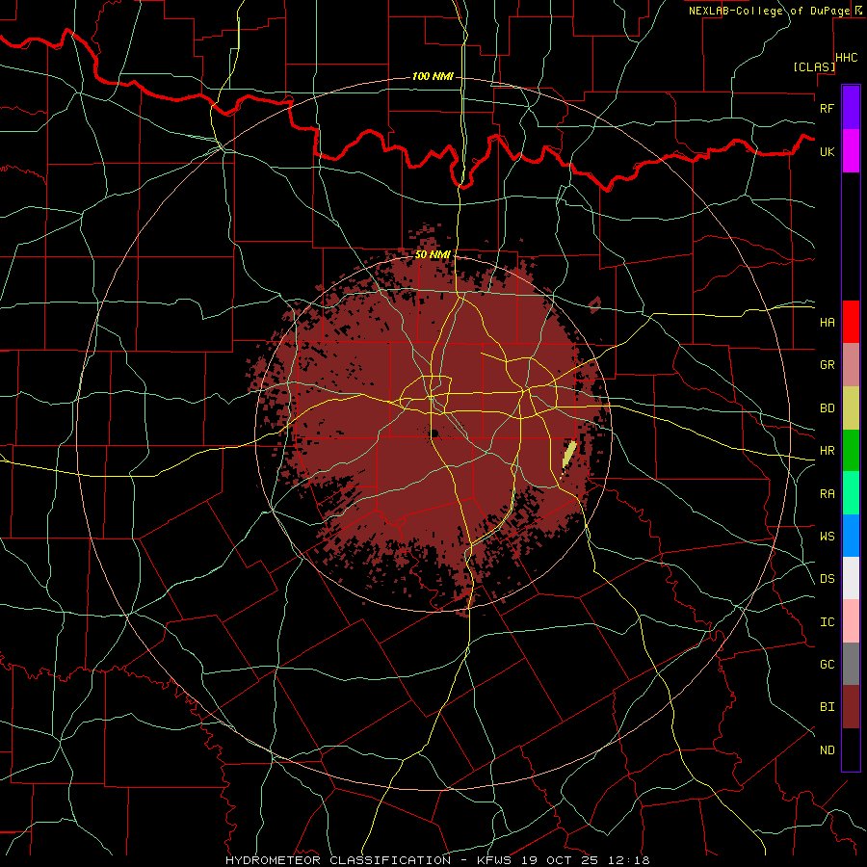The image size is (867, 867).
Task: Click the RA light green legend swatch
Action: [x=851, y=493]
